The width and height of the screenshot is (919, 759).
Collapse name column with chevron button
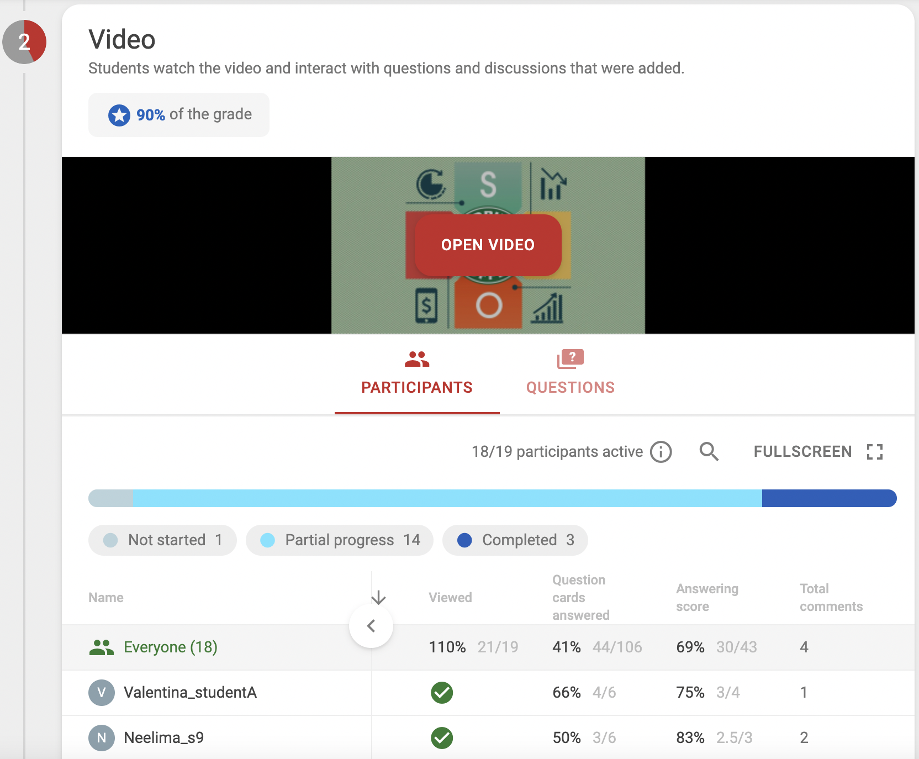(x=371, y=626)
